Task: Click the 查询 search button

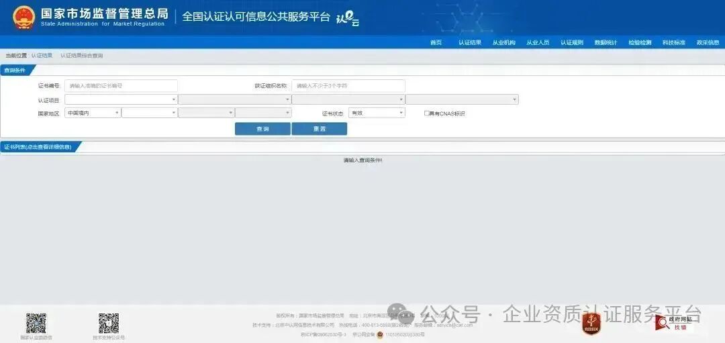Action: click(262, 129)
